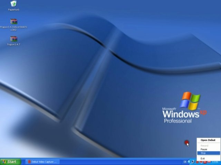The height and width of the screenshot is (165, 221).
Task: Choose Pause in the tray context menu
Action: (x=209, y=149)
